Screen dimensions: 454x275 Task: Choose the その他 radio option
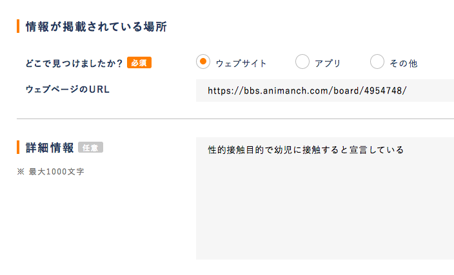tap(377, 62)
